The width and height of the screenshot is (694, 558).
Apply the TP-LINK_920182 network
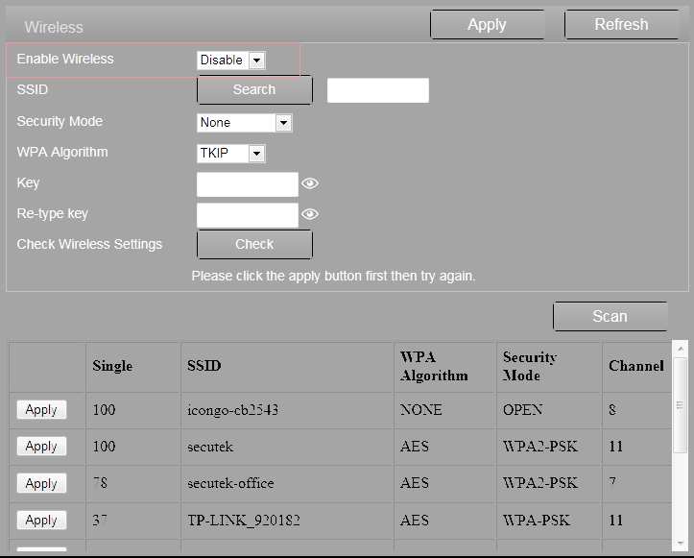[41, 520]
